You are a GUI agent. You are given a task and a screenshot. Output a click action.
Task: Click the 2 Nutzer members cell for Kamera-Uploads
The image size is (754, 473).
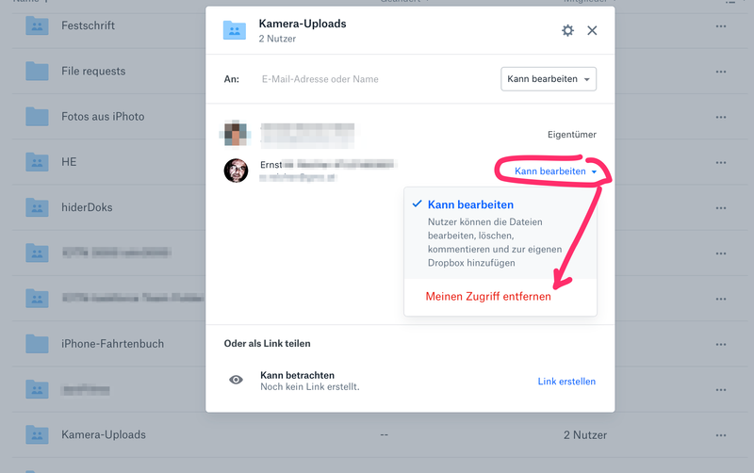(584, 435)
